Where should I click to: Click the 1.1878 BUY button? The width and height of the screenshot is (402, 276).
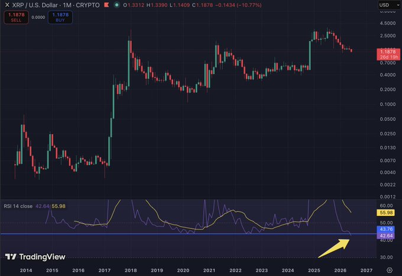60,17
